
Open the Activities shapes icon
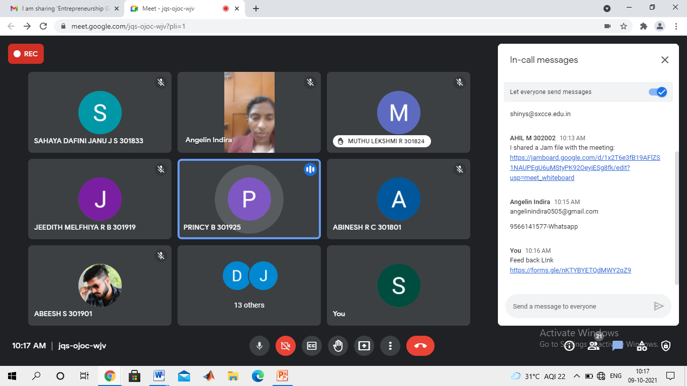coord(642,346)
